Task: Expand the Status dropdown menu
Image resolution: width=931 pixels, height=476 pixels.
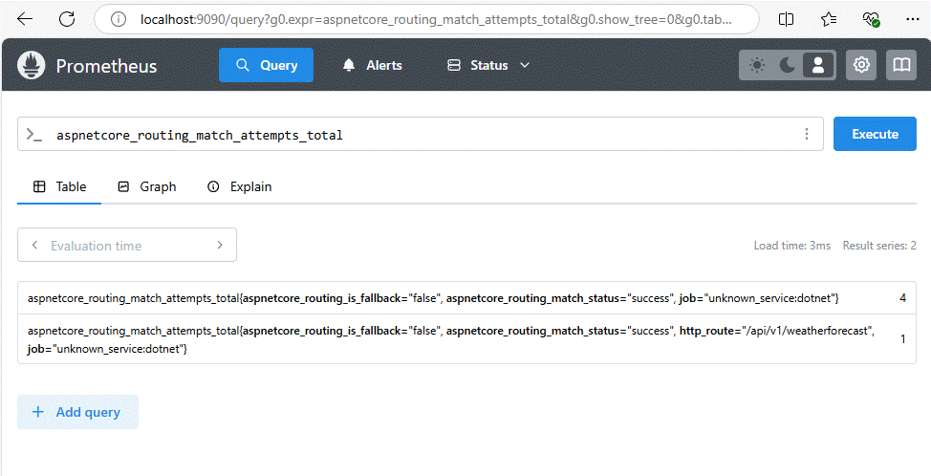Action: tap(488, 65)
